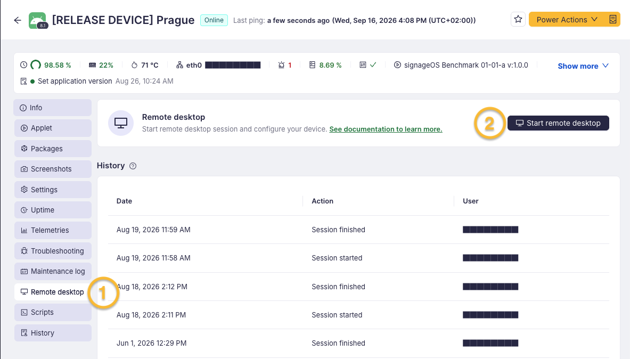Click the storage icon beside 8.69 %

312,65
